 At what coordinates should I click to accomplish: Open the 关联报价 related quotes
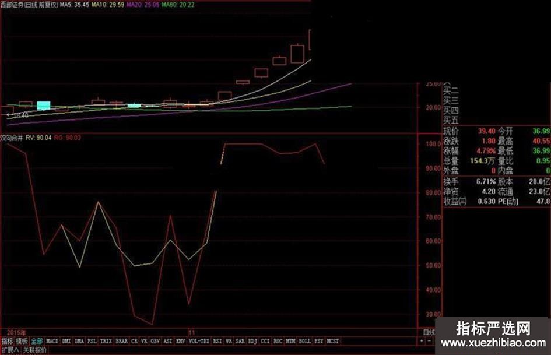tap(34, 350)
